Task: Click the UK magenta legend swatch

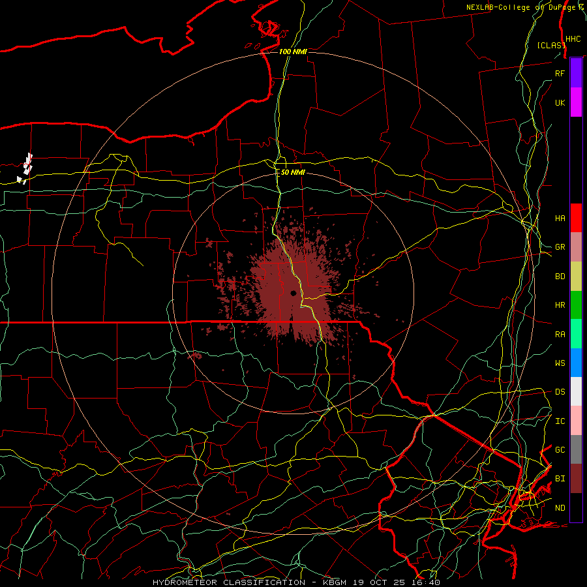Action: pyautogui.click(x=576, y=102)
